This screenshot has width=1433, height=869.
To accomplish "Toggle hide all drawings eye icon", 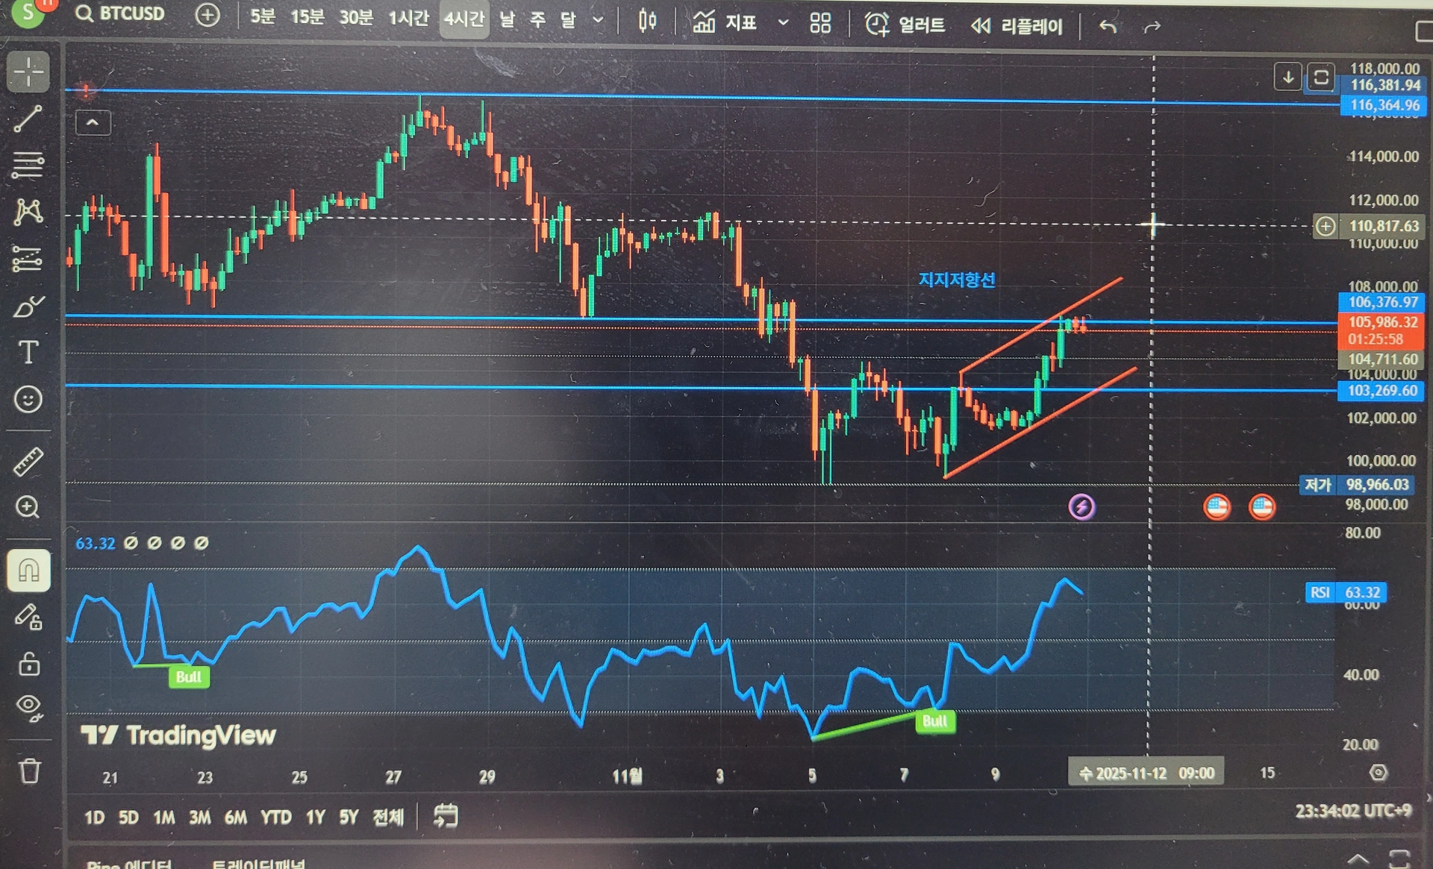I will [x=29, y=706].
